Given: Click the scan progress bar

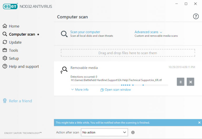Looking at the screenshot, I should click(x=119, y=85).
